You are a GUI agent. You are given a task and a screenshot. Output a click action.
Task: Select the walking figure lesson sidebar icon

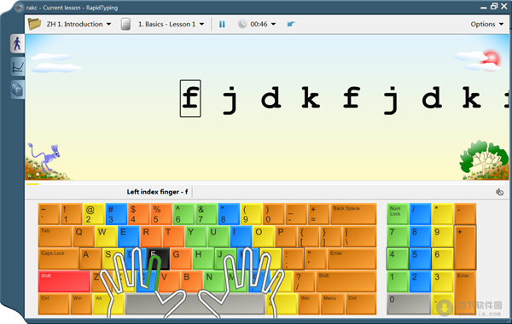[17, 43]
